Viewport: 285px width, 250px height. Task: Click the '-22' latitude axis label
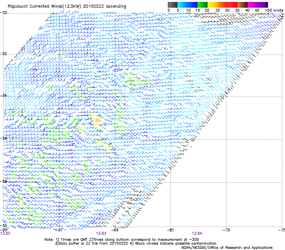pyautogui.click(x=3, y=54)
